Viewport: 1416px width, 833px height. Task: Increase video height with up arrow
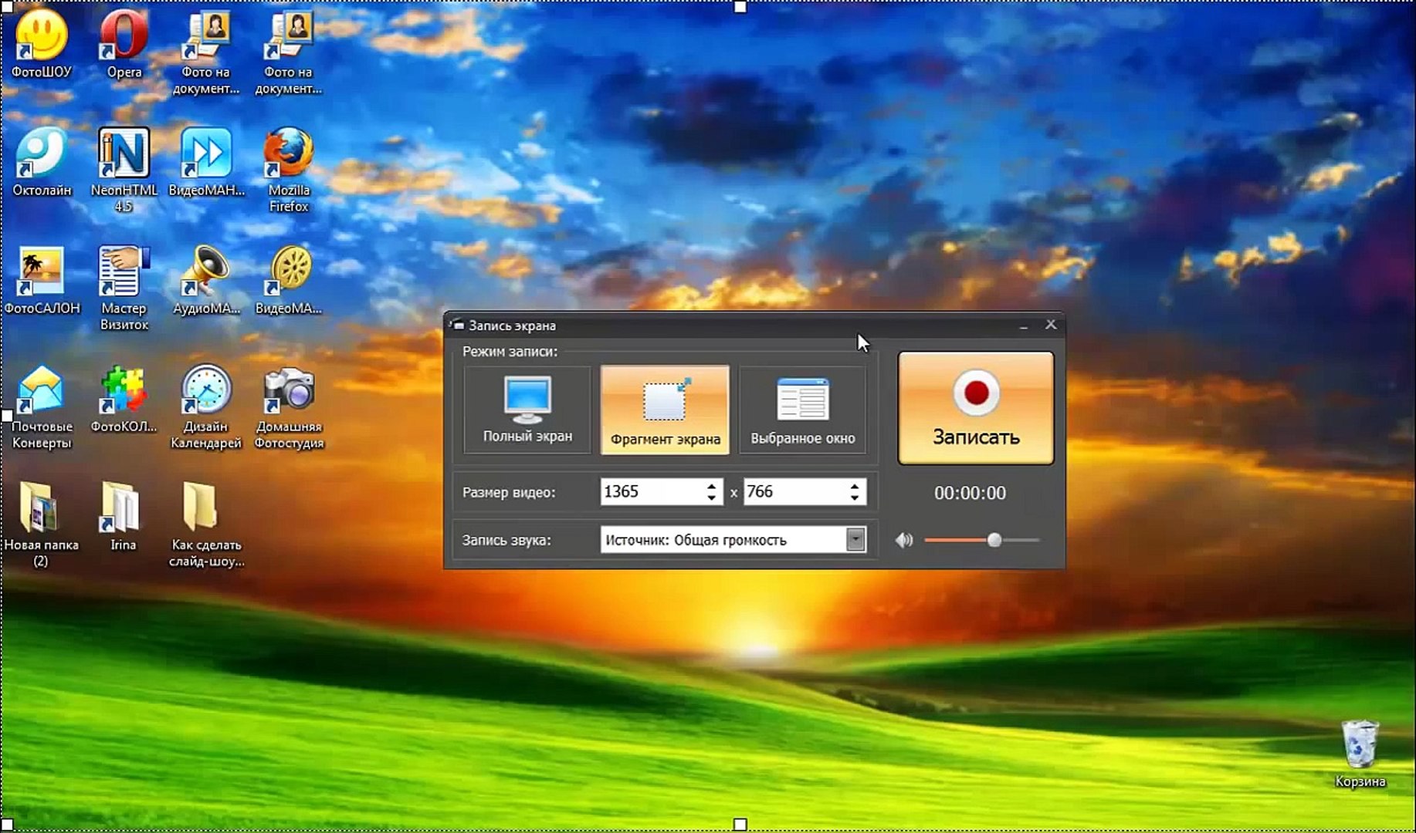(x=854, y=486)
